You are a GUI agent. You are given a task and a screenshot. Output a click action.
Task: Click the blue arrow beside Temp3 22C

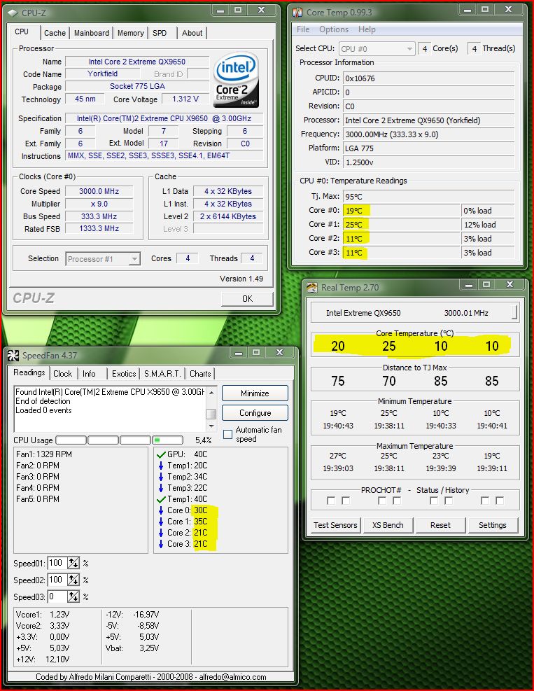coord(161,488)
